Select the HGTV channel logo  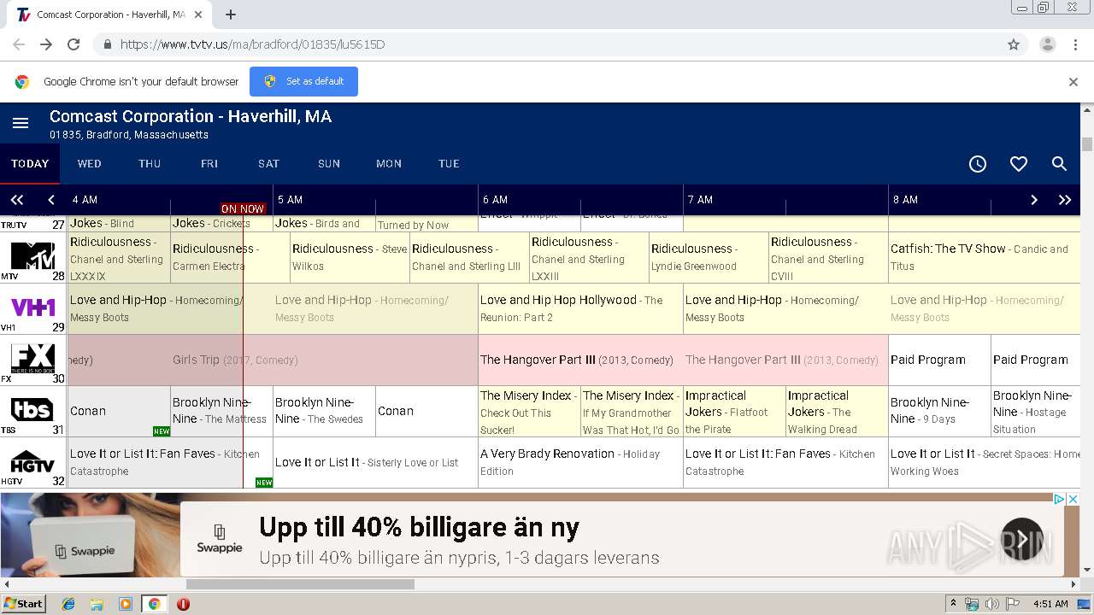pos(33,463)
